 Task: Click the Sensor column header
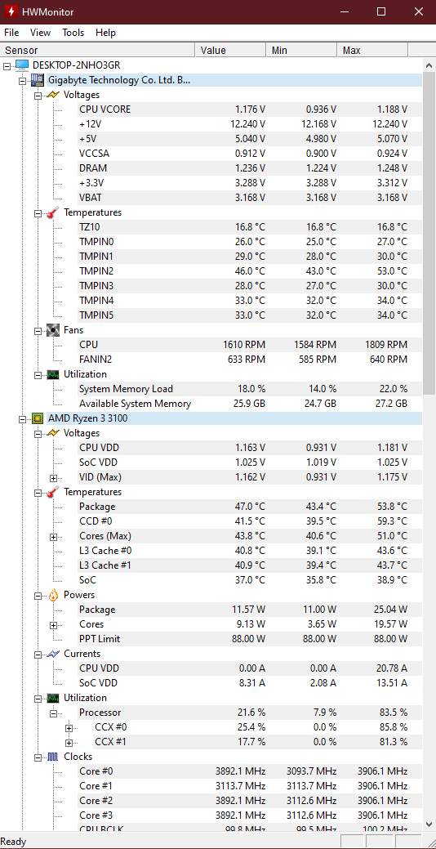click(x=97, y=51)
